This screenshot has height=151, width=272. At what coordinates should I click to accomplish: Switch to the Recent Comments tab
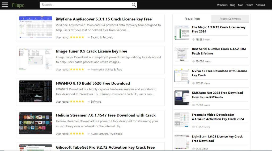click(230, 19)
